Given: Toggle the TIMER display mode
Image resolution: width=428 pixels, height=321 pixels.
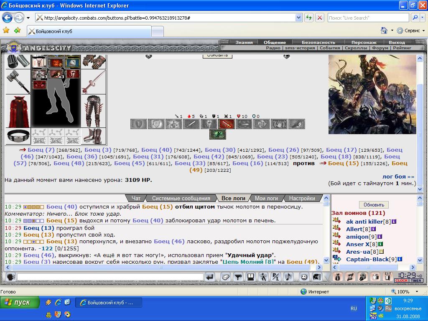Looking at the screenshot, I should click(416, 280).
